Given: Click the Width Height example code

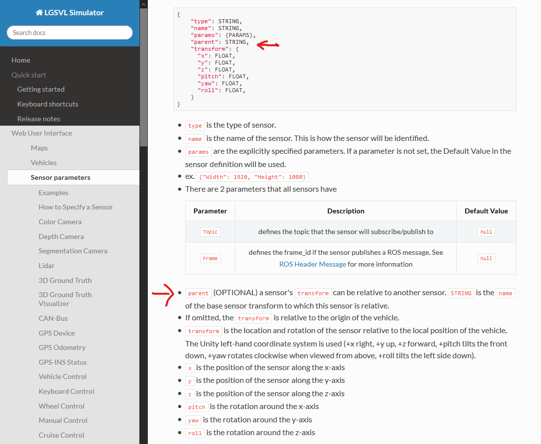Looking at the screenshot, I should 252,177.
